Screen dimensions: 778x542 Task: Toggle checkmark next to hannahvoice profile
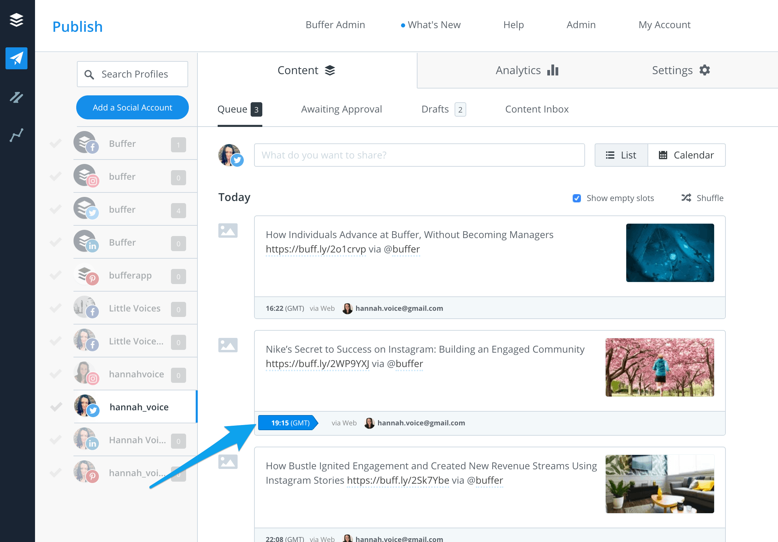[56, 374]
